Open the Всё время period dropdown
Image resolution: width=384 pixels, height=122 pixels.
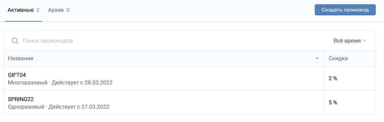(x=350, y=41)
